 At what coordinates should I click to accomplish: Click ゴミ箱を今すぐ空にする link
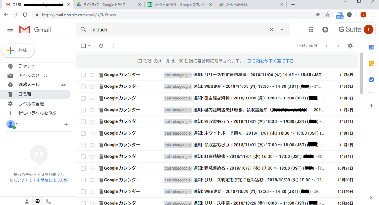coord(270,61)
